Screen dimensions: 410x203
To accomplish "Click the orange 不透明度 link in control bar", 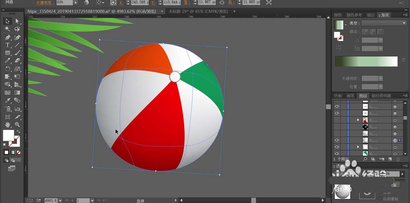I will click(x=45, y=2).
